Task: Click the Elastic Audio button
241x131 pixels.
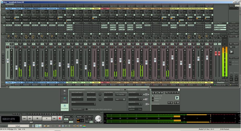Action: pos(78,109)
